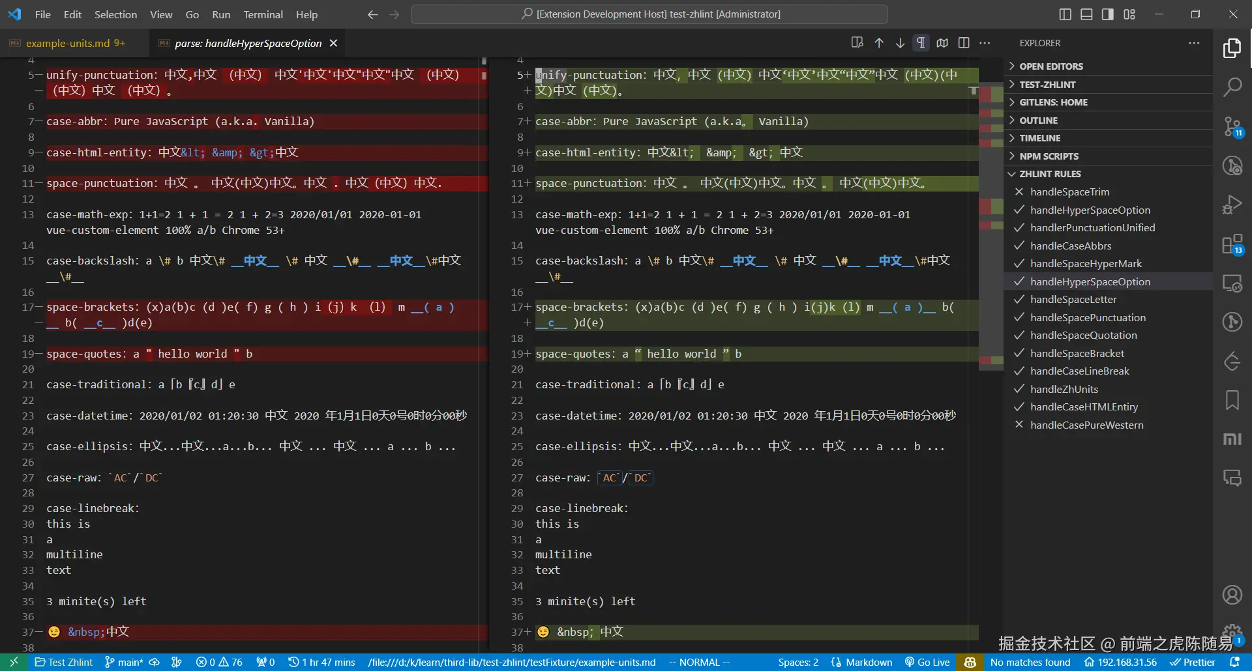Image resolution: width=1252 pixels, height=671 pixels.
Task: Open Accounts icon in activity bar
Action: [x=1232, y=595]
